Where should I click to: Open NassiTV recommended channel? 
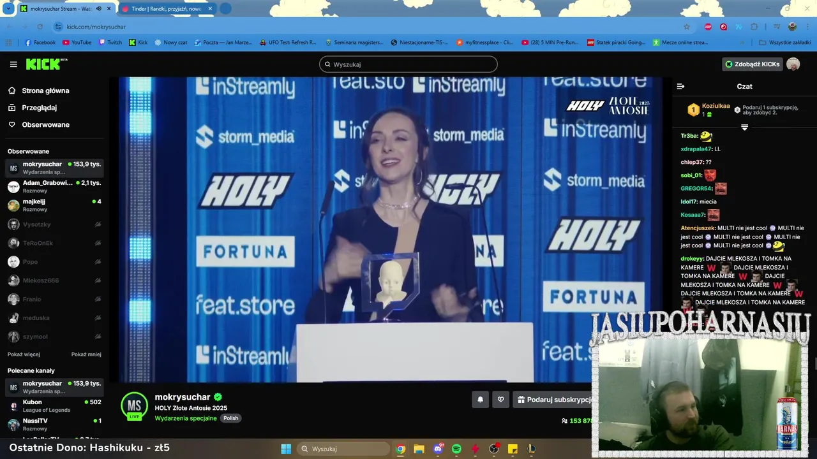tap(54, 425)
